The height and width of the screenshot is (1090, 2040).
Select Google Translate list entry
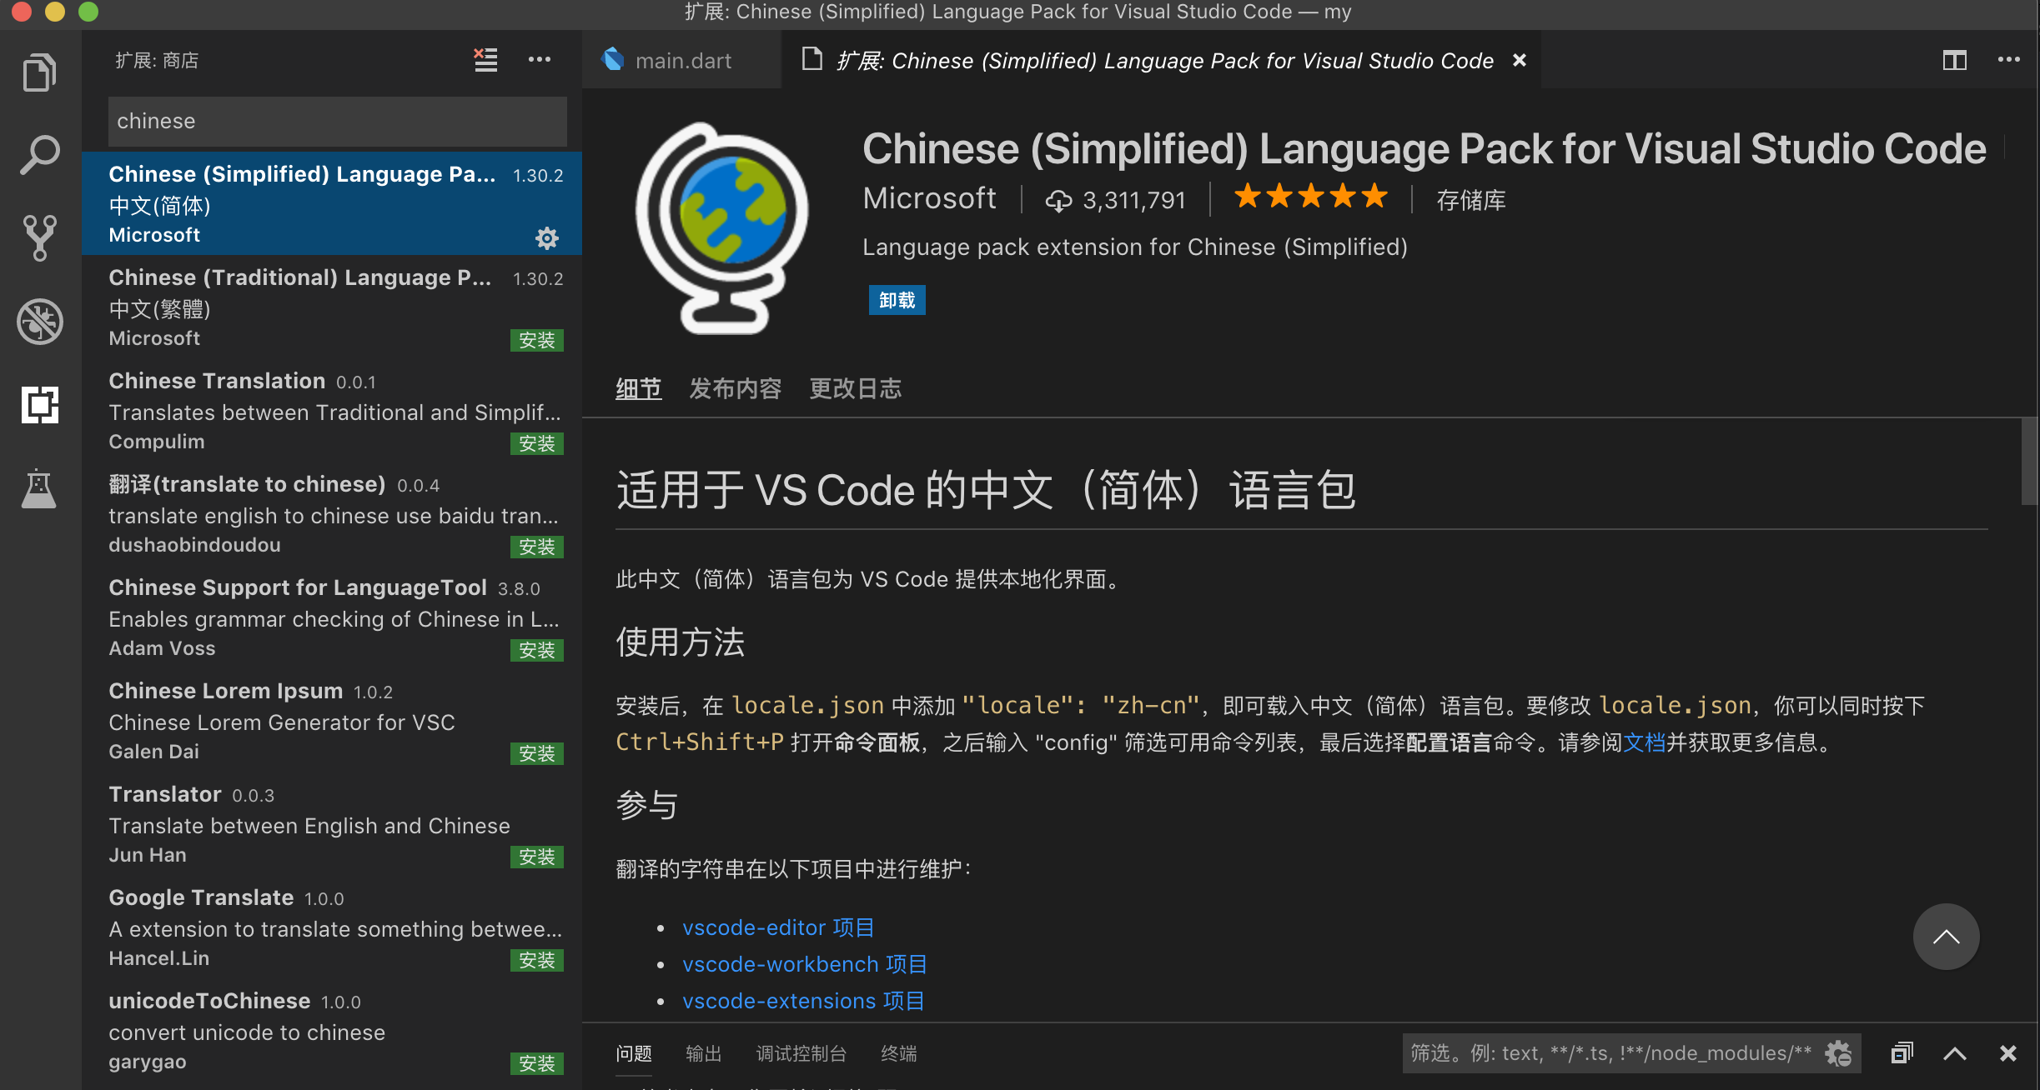[332, 927]
